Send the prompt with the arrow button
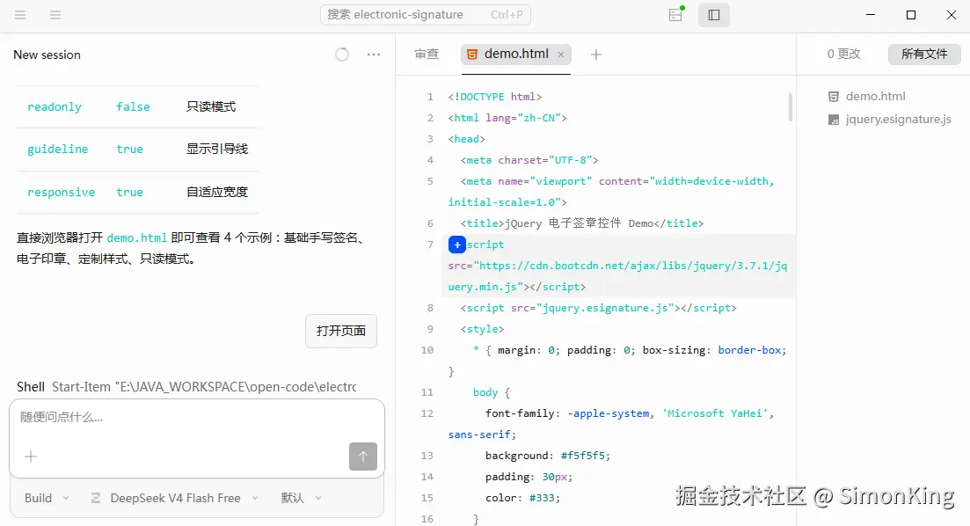970x526 pixels. pyautogui.click(x=363, y=457)
